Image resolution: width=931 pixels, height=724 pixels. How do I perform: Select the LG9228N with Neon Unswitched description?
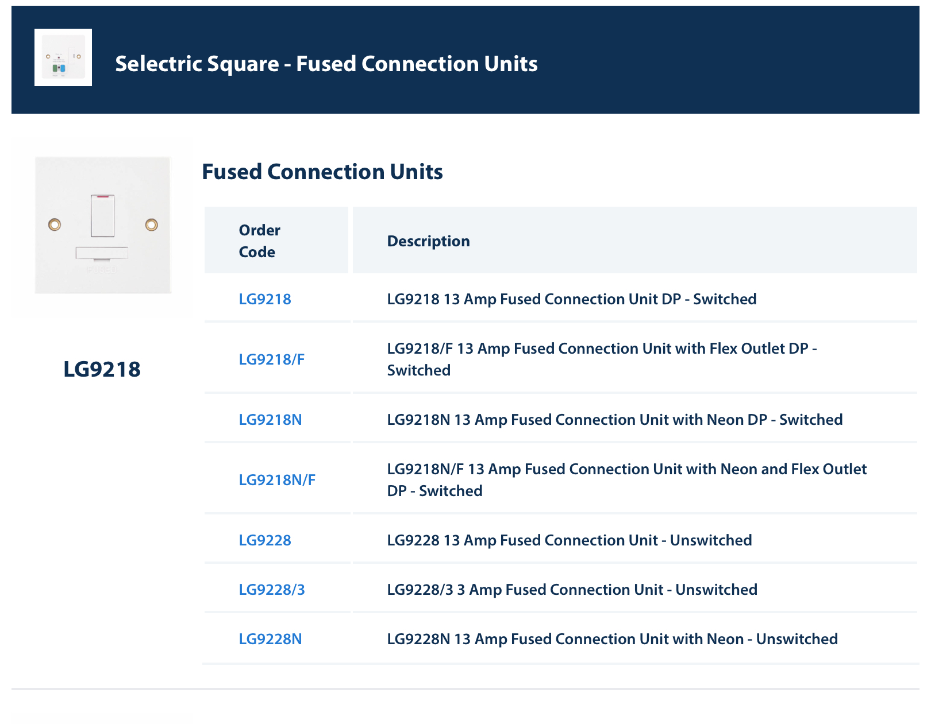tap(613, 639)
